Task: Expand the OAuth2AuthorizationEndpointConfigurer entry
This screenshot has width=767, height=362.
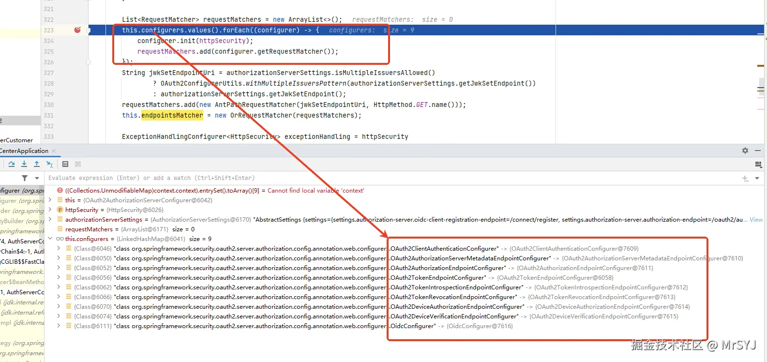Action: click(59, 268)
